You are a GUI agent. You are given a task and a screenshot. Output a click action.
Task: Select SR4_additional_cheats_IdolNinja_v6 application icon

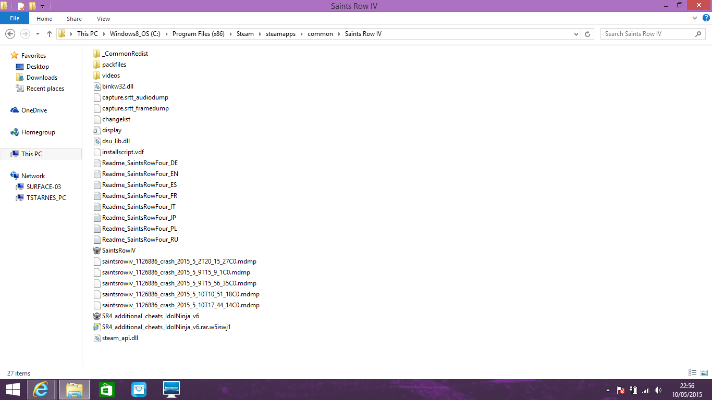coord(96,316)
